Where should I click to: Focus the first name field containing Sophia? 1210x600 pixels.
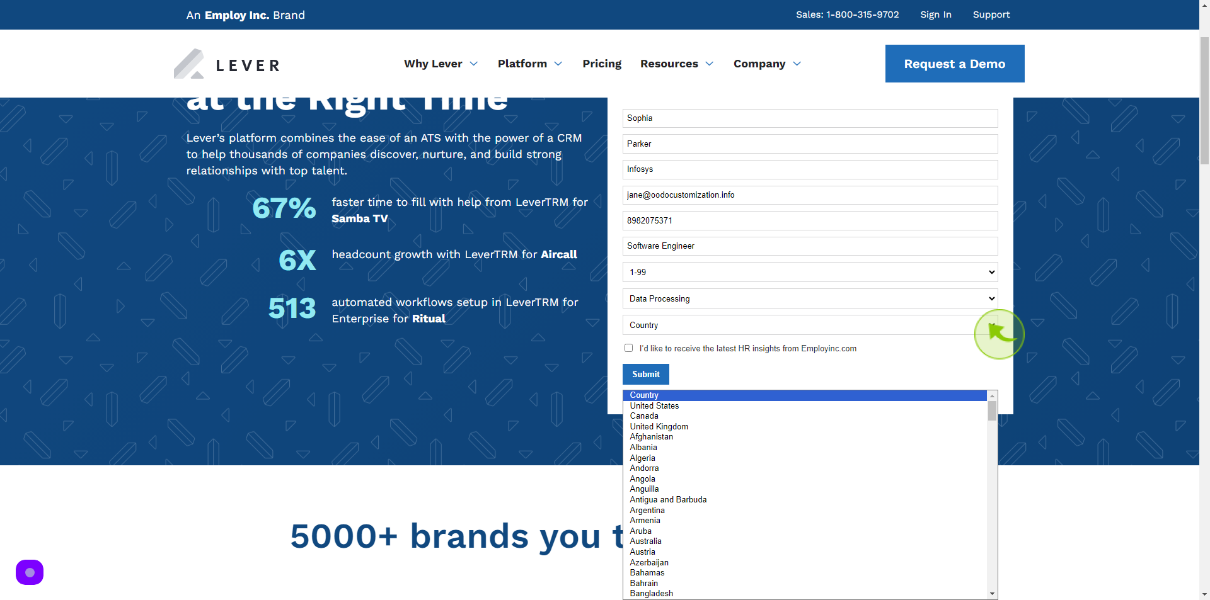pyautogui.click(x=810, y=118)
